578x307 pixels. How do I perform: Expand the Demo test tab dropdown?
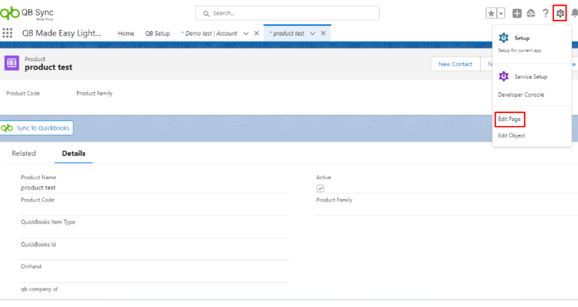tap(246, 33)
